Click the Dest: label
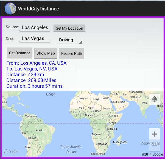The image size is (165, 159). click(10, 39)
